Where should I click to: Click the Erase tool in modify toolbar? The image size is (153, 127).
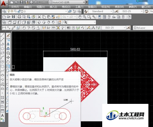8,35
